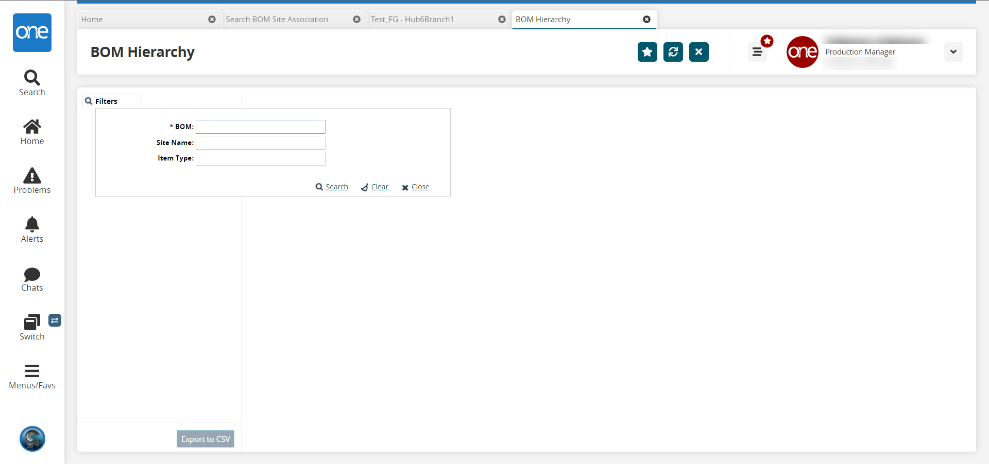Clear the filter fields
This screenshot has height=464, width=989.
tap(375, 187)
